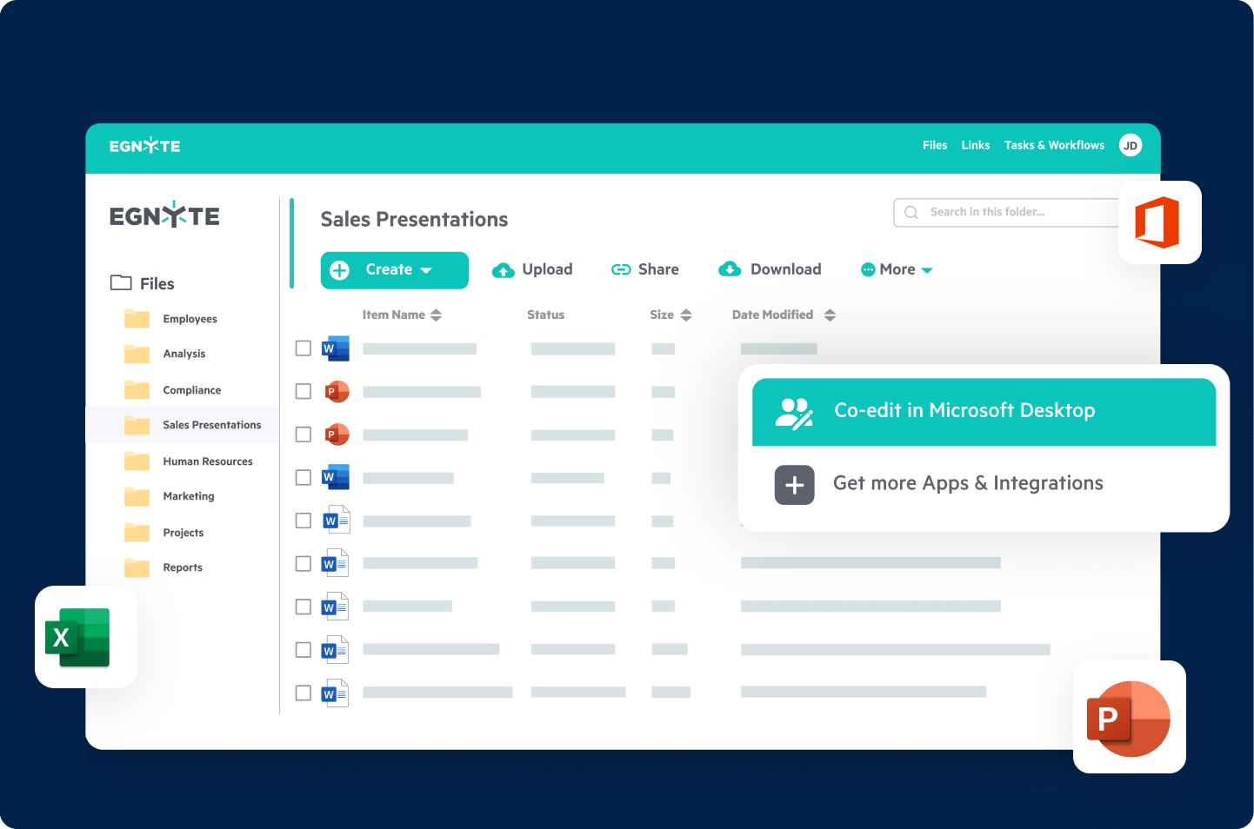Check the first Word document's checkbox

[303, 348]
